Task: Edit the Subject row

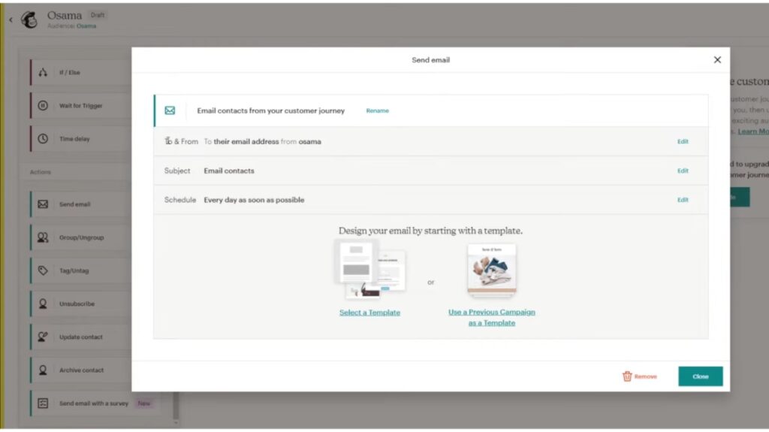Action: click(x=683, y=171)
